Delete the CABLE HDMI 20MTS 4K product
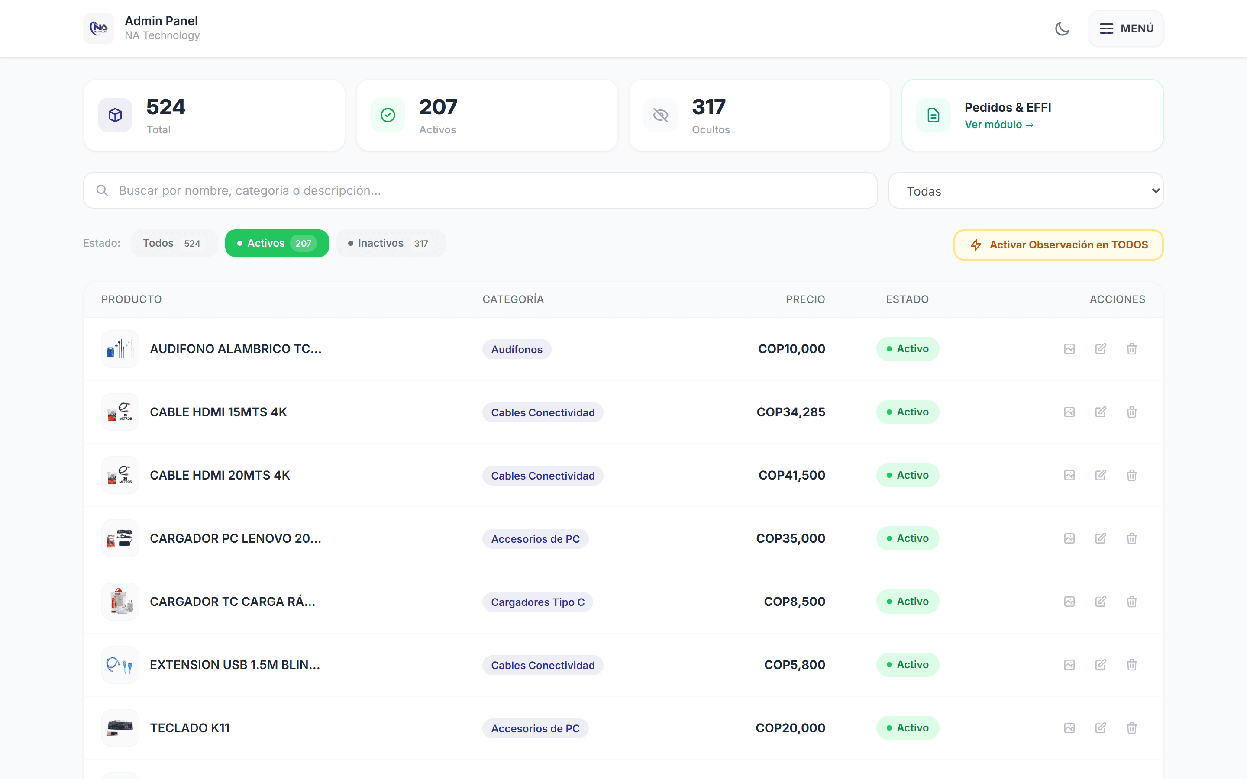This screenshot has height=779, width=1247. pos(1131,475)
